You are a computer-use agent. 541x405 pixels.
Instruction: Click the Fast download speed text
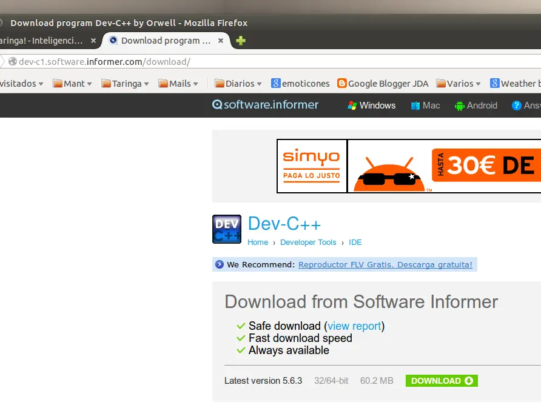(300, 338)
